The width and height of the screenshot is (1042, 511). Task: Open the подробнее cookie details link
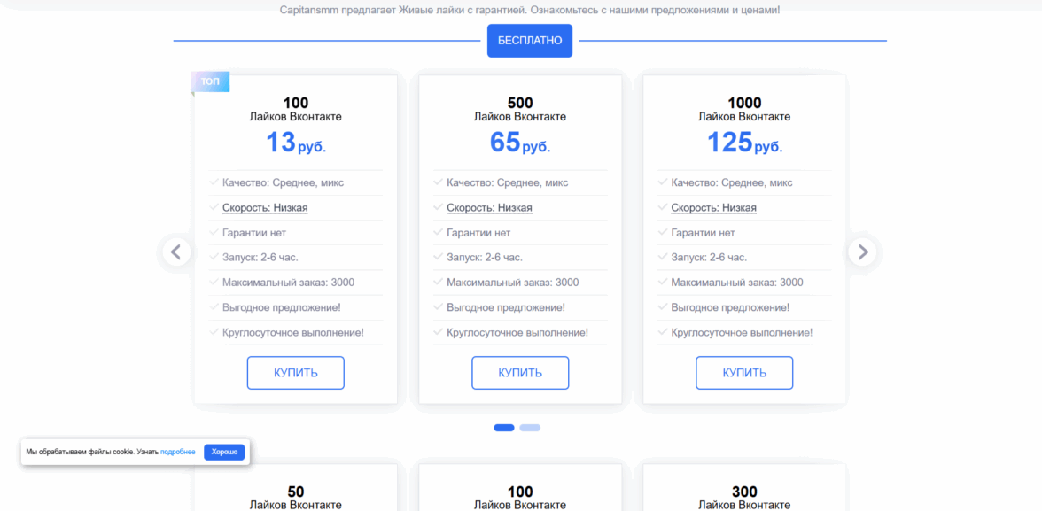[178, 452]
